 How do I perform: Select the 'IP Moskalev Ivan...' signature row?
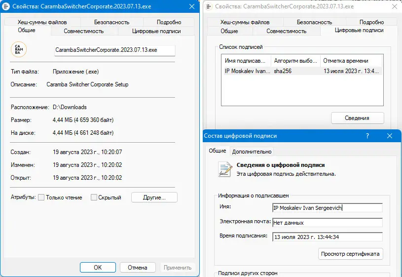[302, 71]
